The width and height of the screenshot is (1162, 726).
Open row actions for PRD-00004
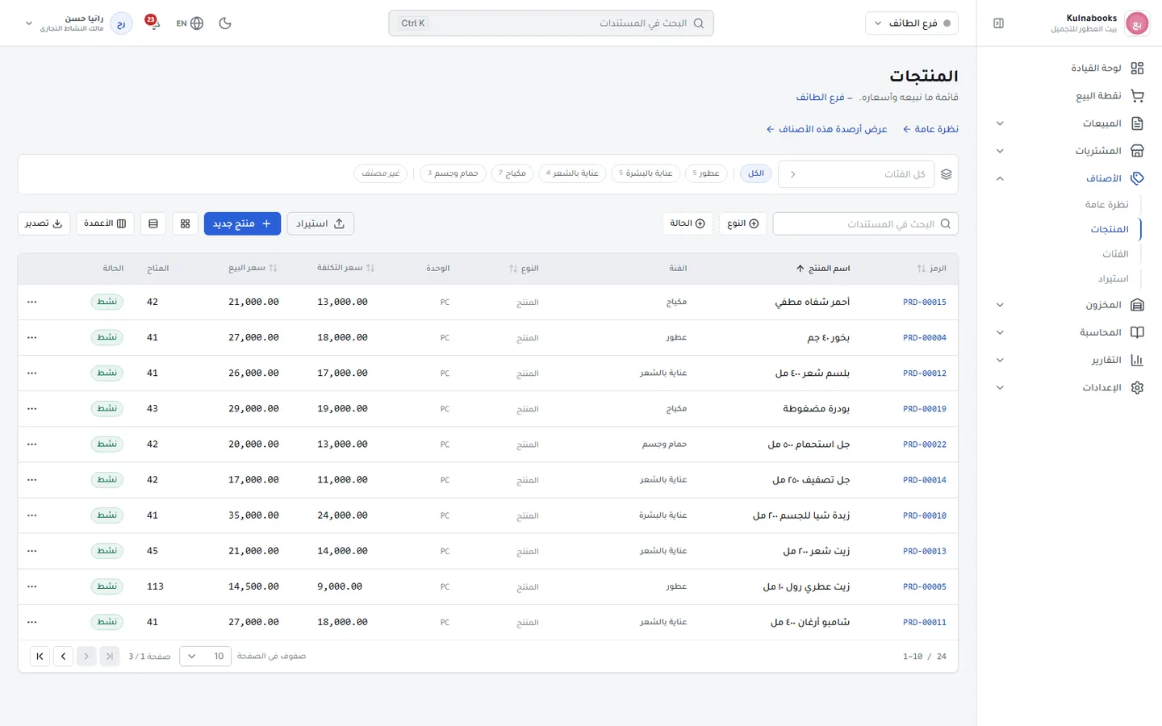(32, 337)
